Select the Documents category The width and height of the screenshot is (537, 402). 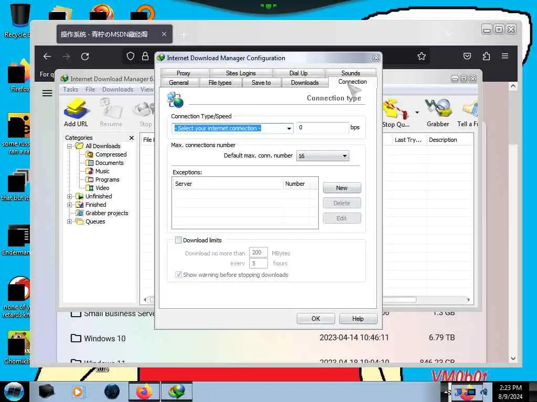pos(109,163)
